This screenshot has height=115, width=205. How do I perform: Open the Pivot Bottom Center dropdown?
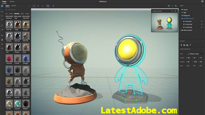pos(195,54)
